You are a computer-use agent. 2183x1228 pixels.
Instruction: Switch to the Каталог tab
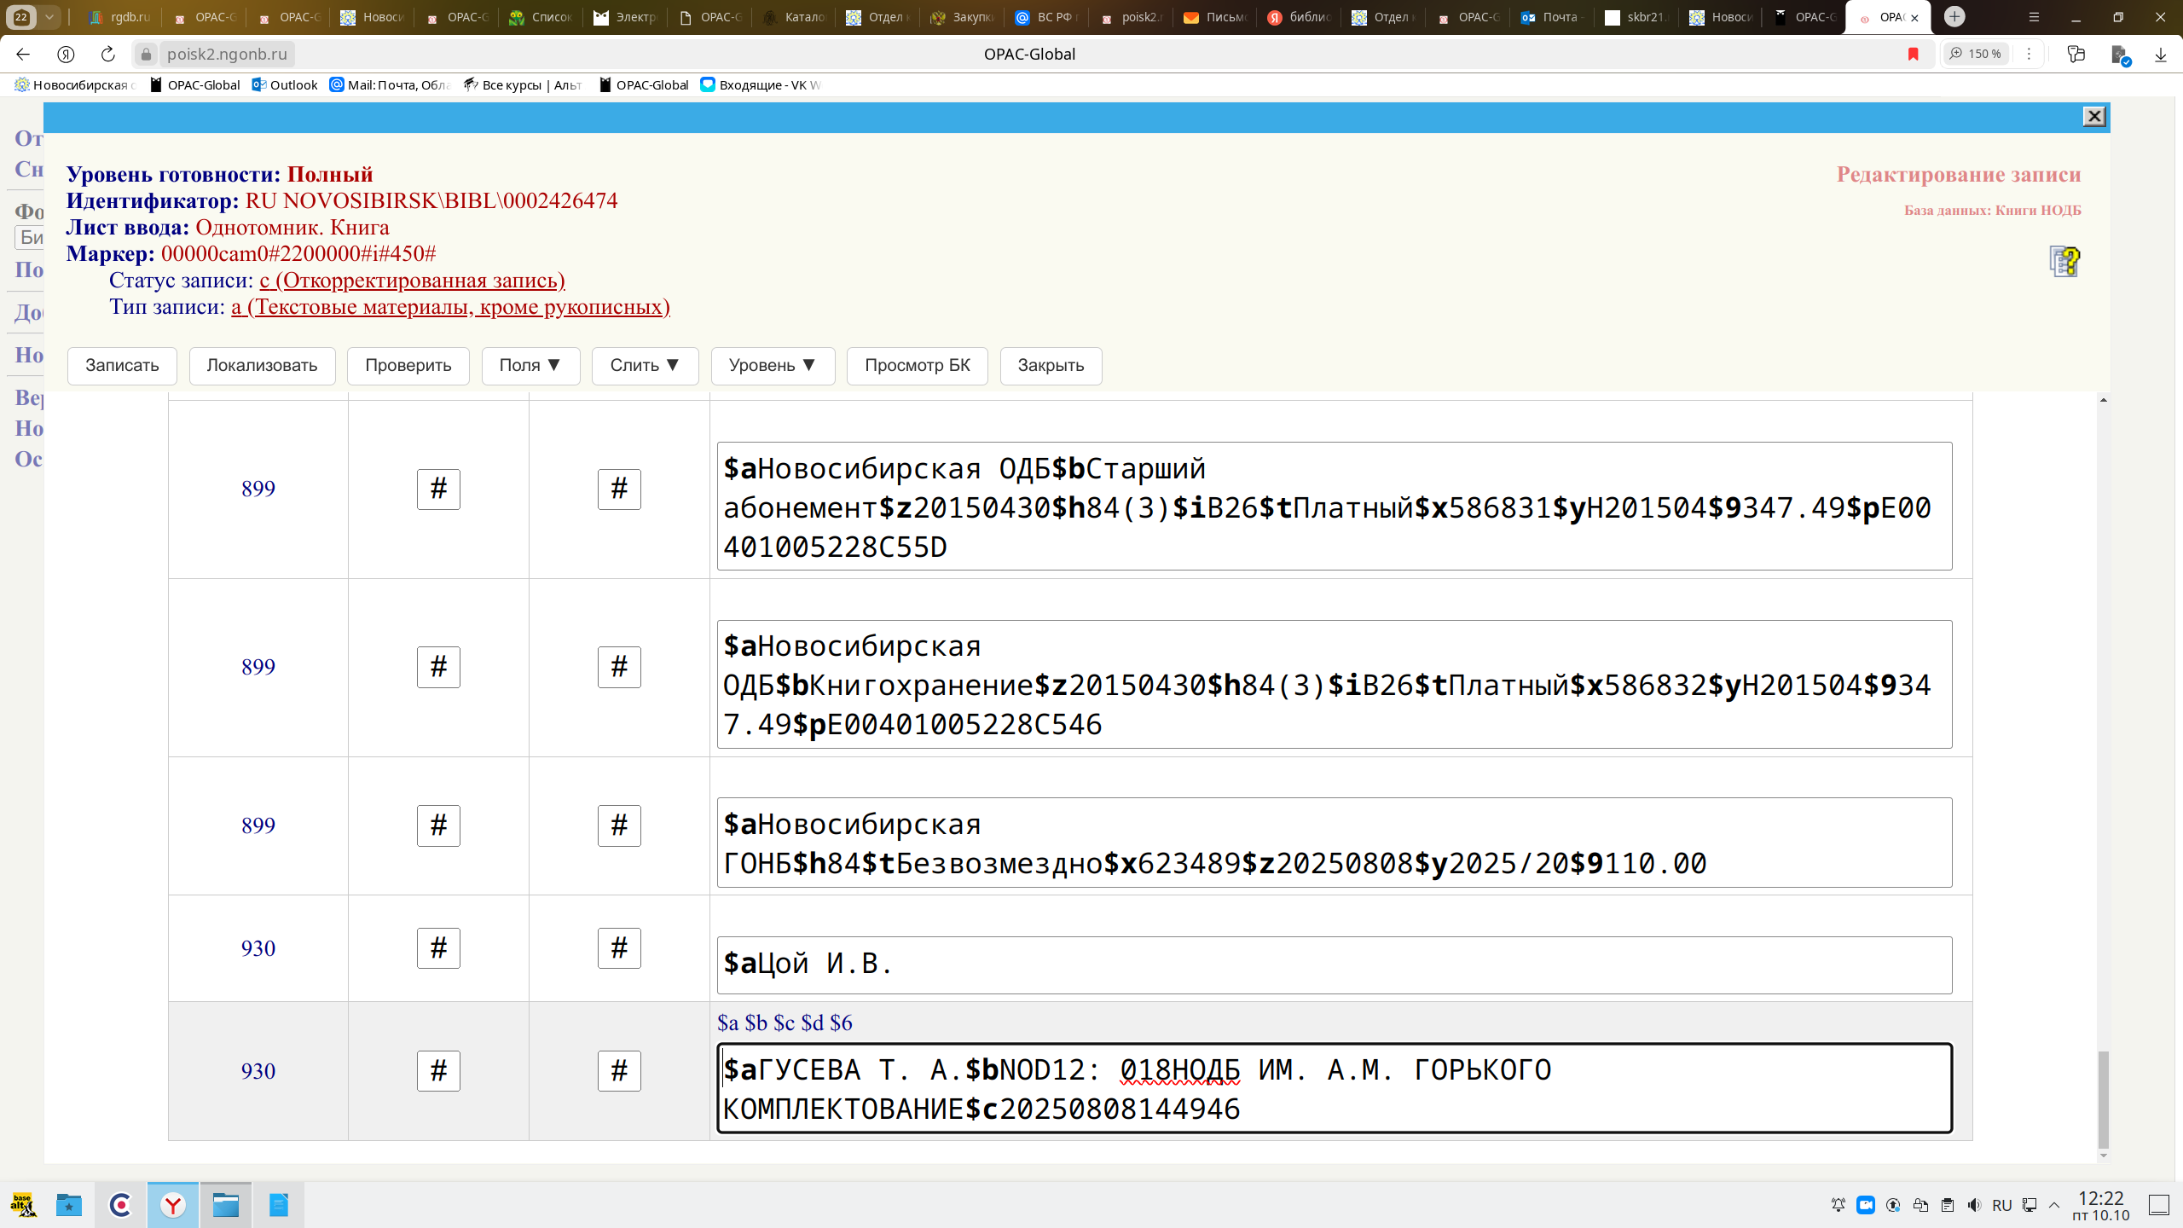pyautogui.click(x=795, y=17)
